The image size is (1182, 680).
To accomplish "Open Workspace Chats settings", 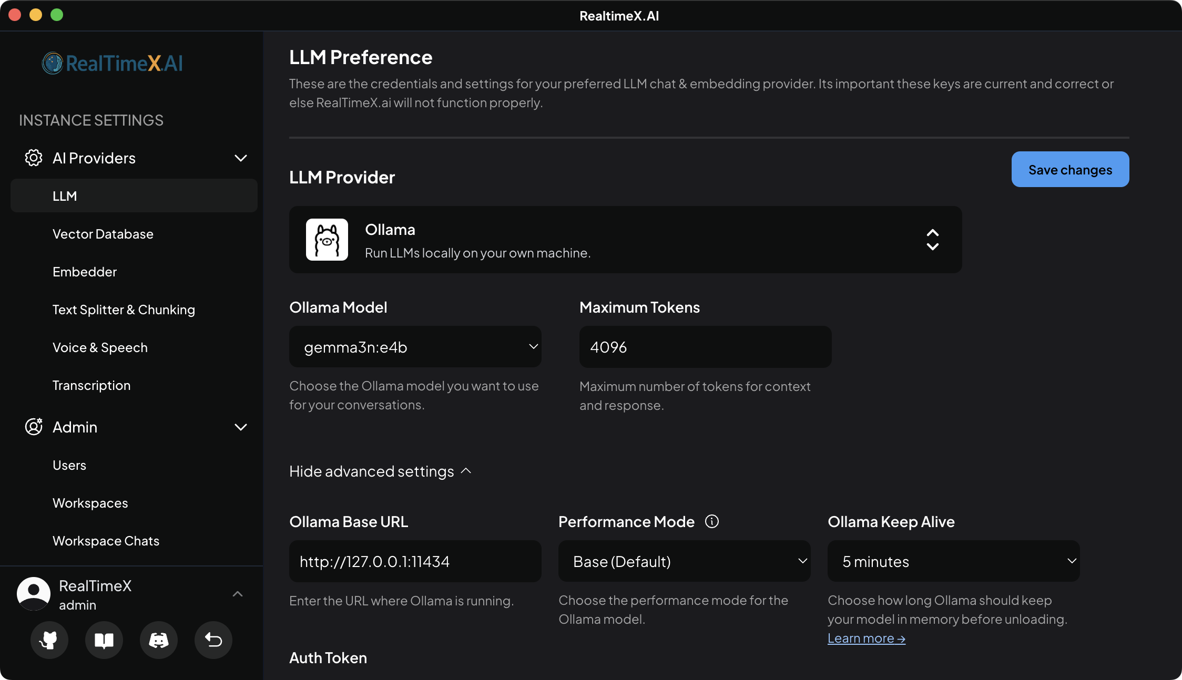I will [106, 540].
